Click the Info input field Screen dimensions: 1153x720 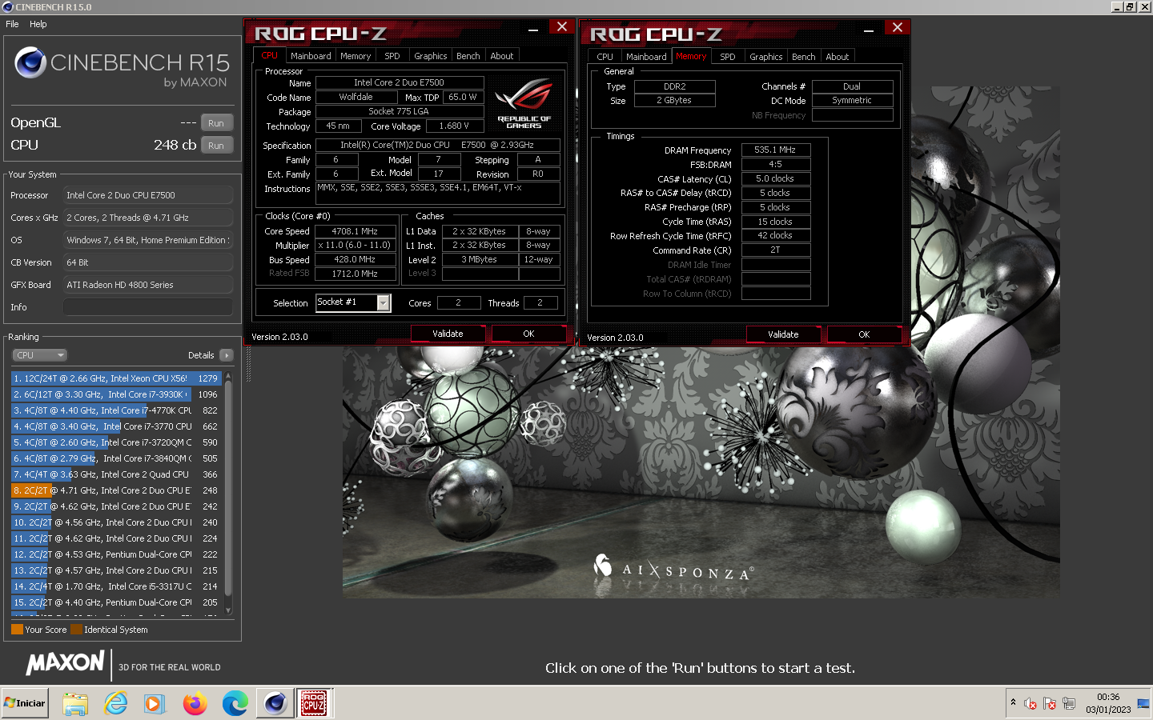(148, 307)
